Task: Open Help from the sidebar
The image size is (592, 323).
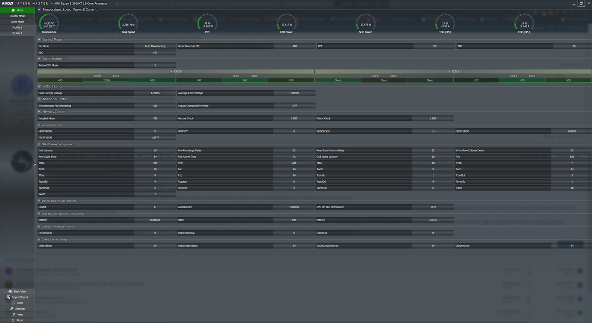Action: [x=17, y=314]
